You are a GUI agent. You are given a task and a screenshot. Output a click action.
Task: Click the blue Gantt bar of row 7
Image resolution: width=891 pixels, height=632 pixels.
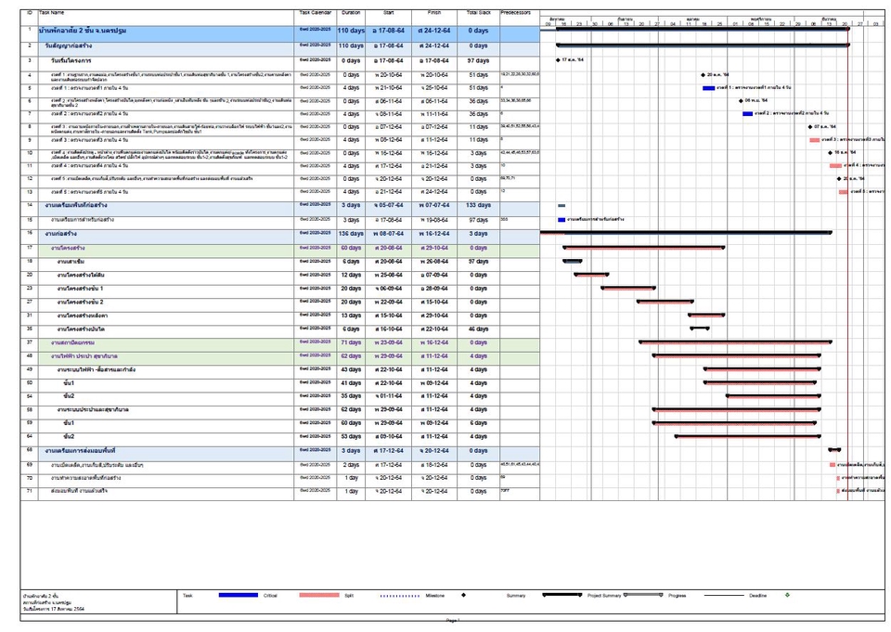[x=748, y=113]
